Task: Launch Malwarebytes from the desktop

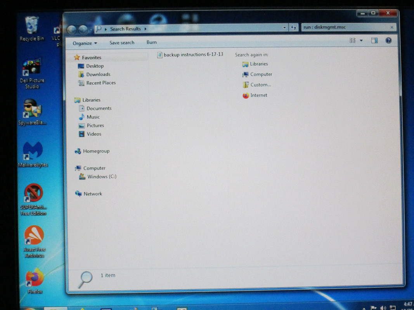Action: coord(33,154)
